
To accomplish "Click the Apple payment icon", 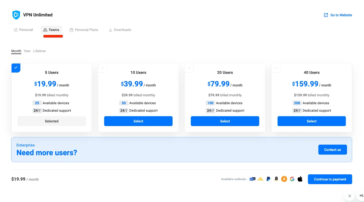I will tap(300, 179).
